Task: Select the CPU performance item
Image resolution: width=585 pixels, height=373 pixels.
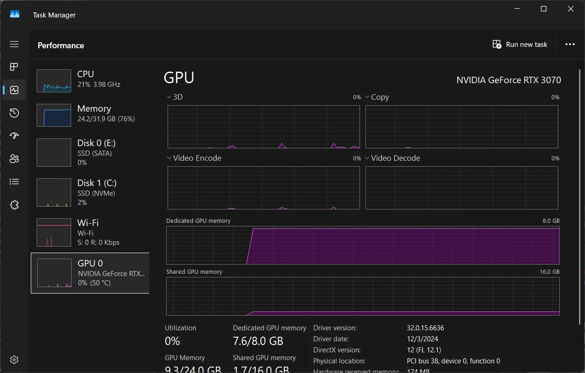Action: [x=90, y=81]
